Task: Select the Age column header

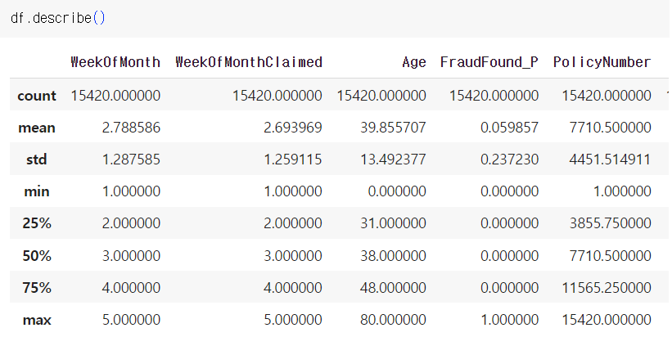Action: click(x=414, y=62)
